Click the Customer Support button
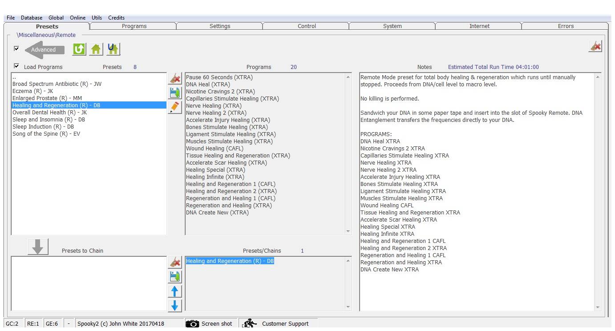Screen dimensions: 615x331 pos(279,324)
